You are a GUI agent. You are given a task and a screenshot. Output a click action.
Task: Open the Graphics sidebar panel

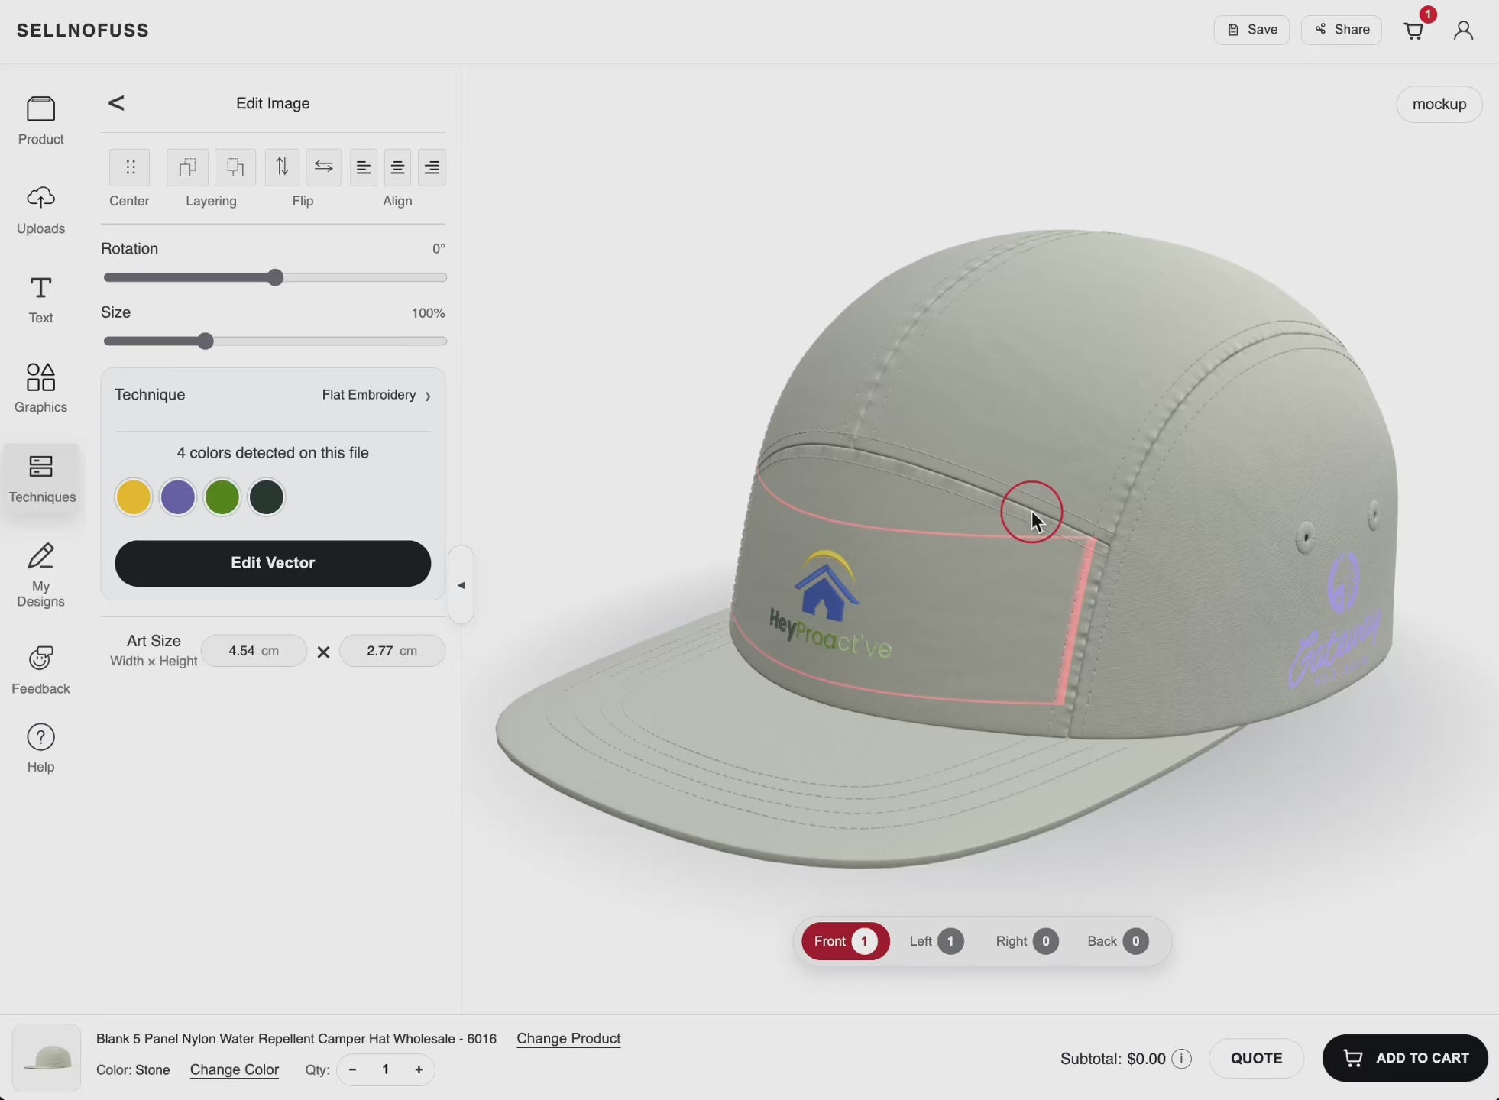(40, 388)
